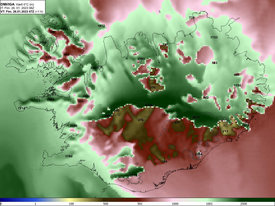Click the map value 557

pos(81,101)
